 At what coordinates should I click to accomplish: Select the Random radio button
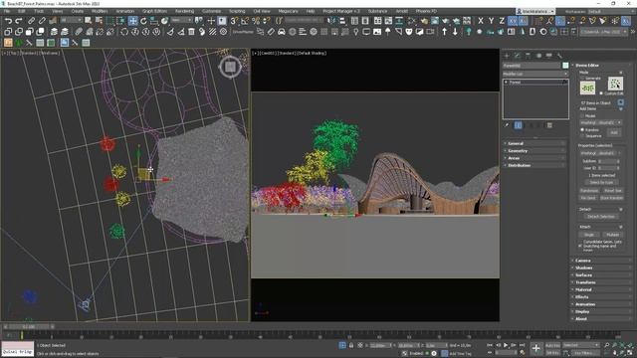[582, 130]
